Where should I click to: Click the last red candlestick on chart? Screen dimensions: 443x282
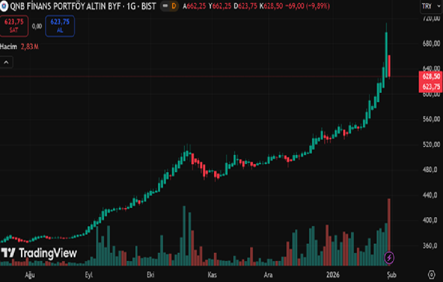[389, 66]
